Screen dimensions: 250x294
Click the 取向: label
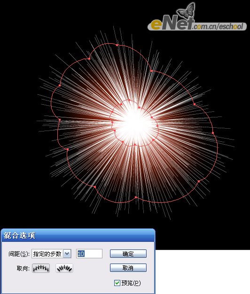click(23, 269)
